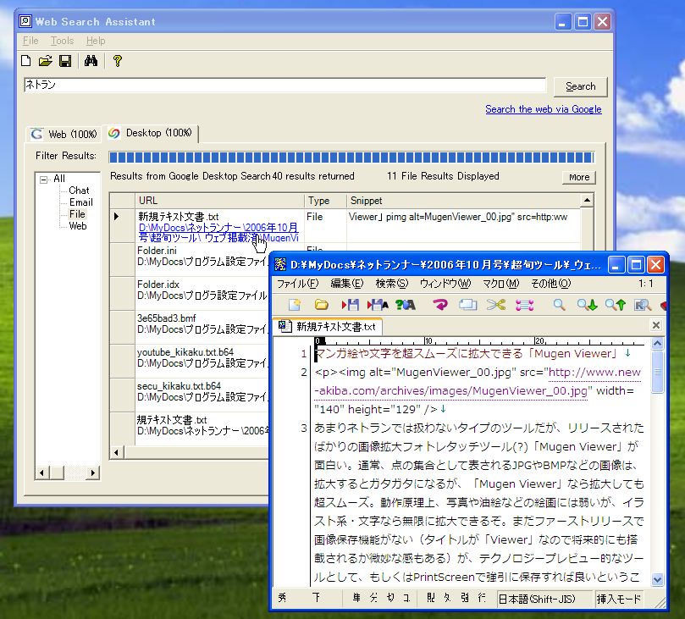Open the Help menu in Web Search Assistant
This screenshot has height=619, width=685.
(96, 41)
